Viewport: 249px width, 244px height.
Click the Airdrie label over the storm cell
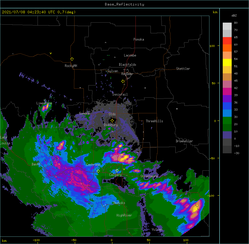(117, 156)
